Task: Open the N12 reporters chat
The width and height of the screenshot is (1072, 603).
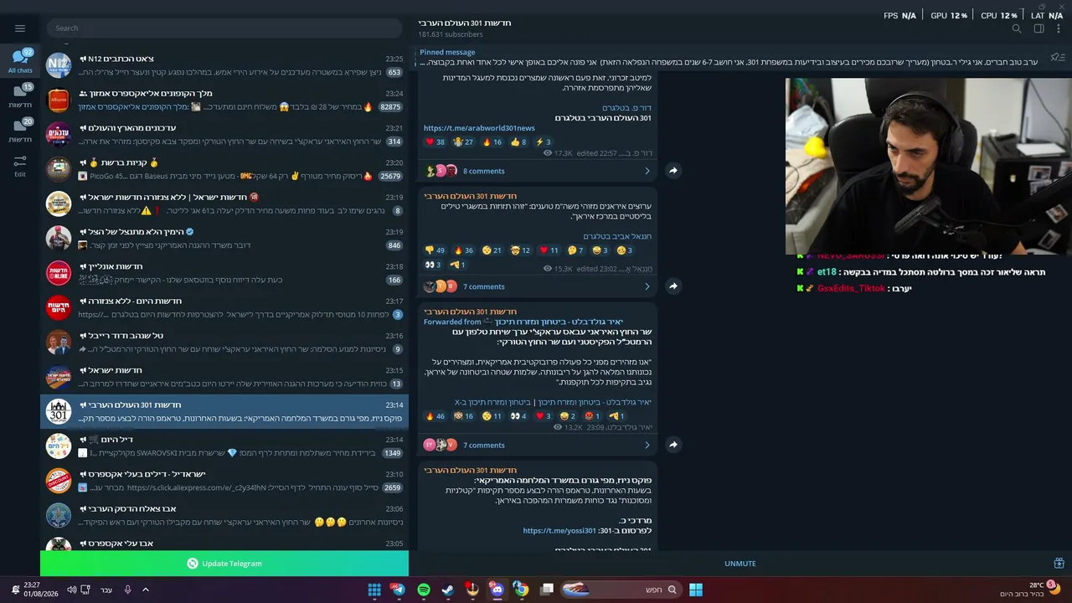Action: (224, 65)
